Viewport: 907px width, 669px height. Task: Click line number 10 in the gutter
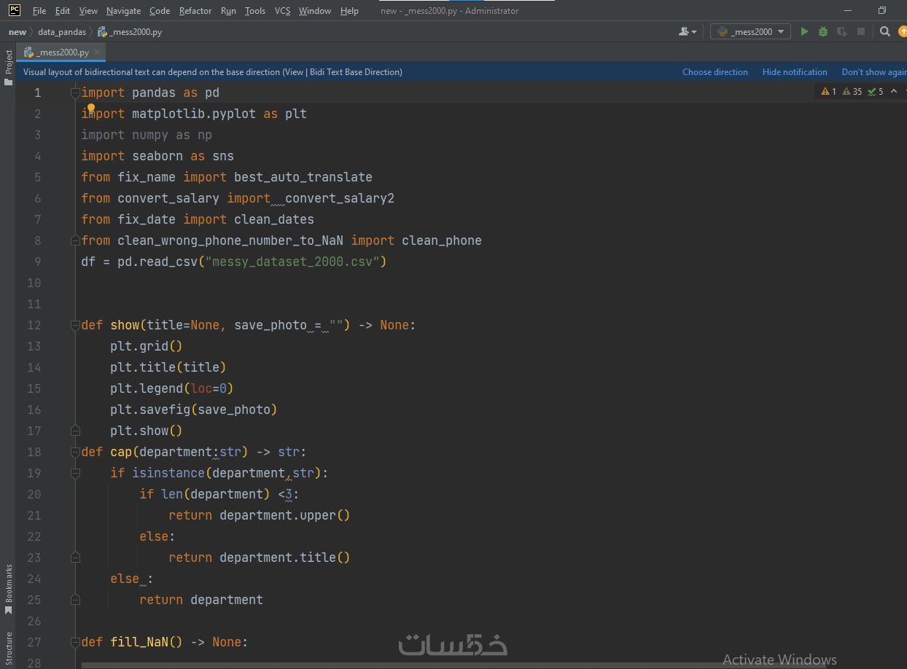[34, 283]
